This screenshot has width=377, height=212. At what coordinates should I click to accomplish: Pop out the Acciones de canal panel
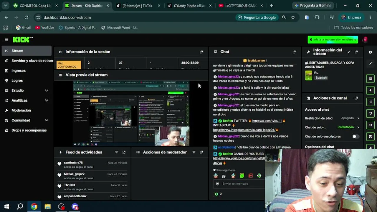[x=356, y=98]
